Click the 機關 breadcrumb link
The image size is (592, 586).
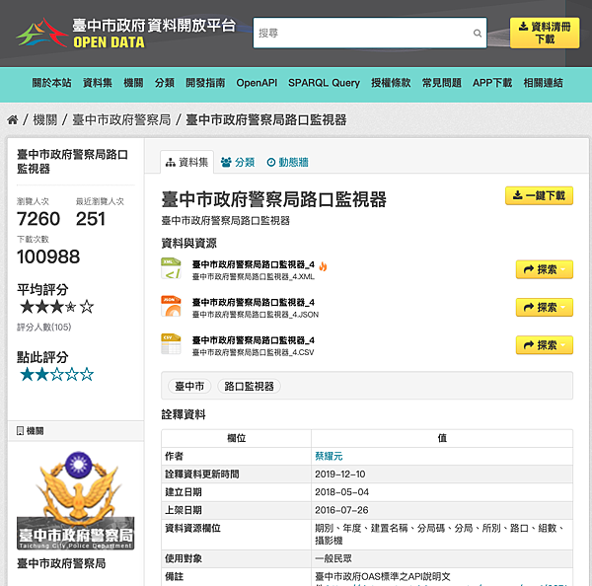pyautogui.click(x=45, y=120)
